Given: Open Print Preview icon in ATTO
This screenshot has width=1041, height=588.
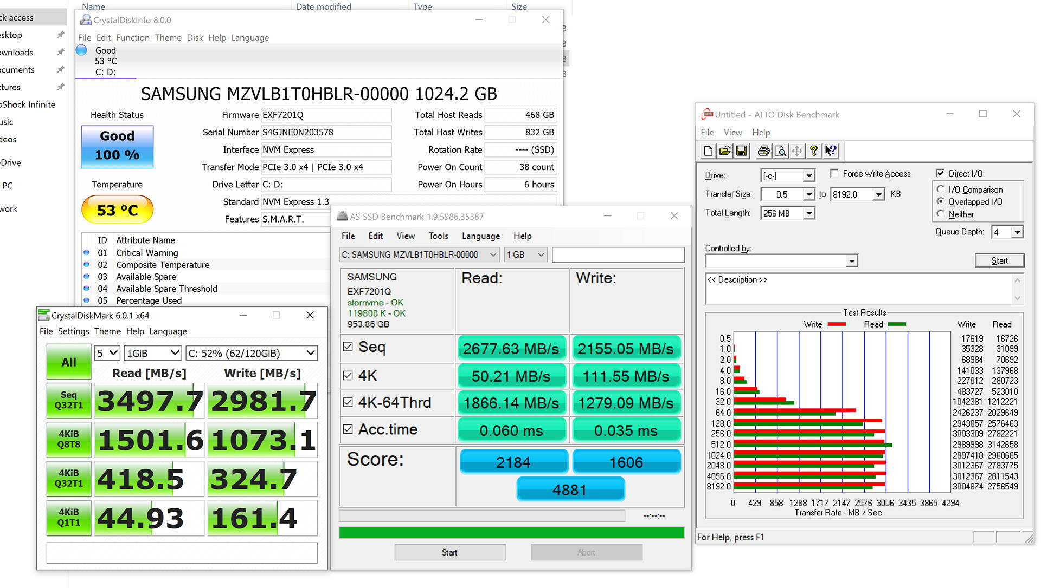Looking at the screenshot, I should tap(780, 151).
